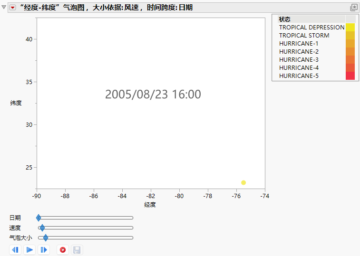Click the star report icon at top right
Image resolution: width=360 pixels, height=256 pixels.
(354, 7)
